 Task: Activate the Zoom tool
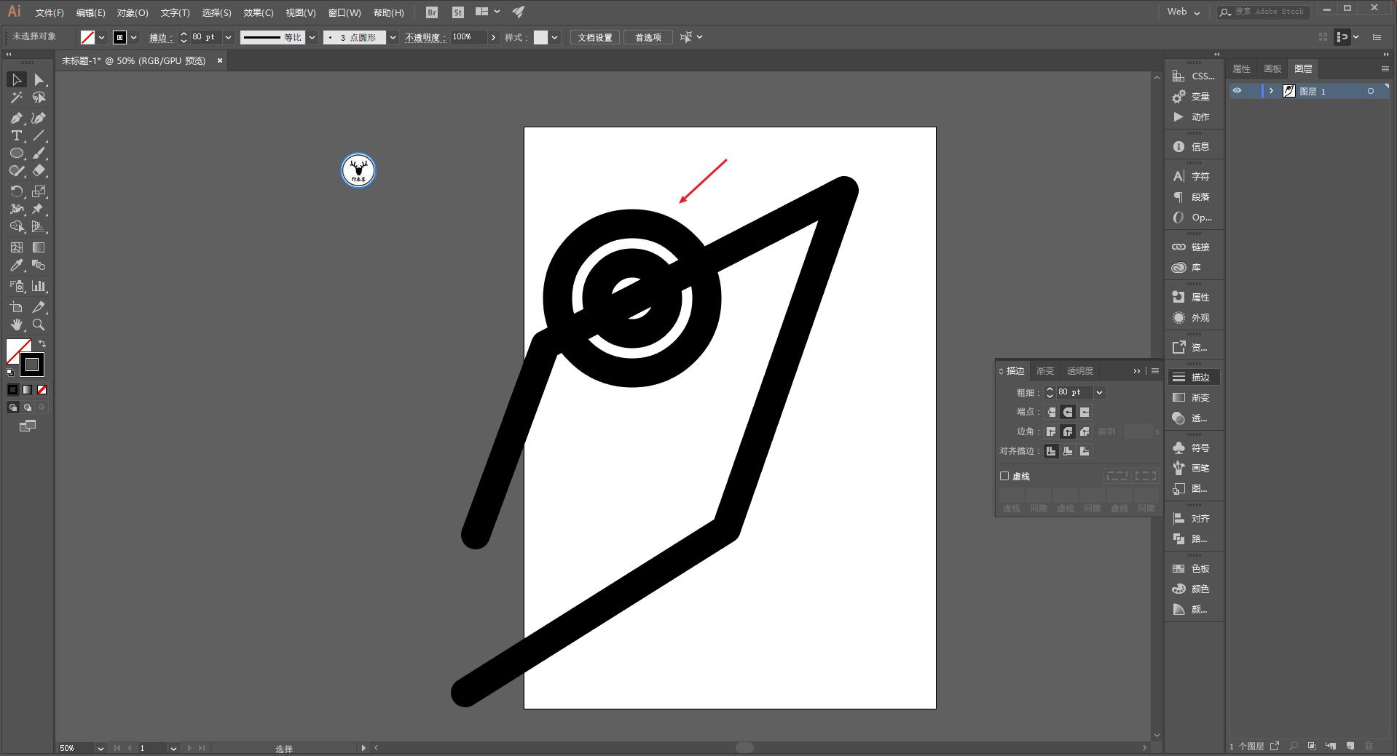click(x=39, y=325)
